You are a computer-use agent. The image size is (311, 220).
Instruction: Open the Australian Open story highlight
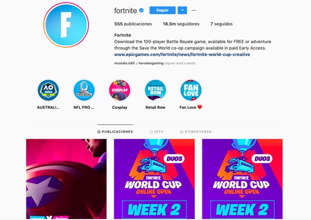pos(48,90)
